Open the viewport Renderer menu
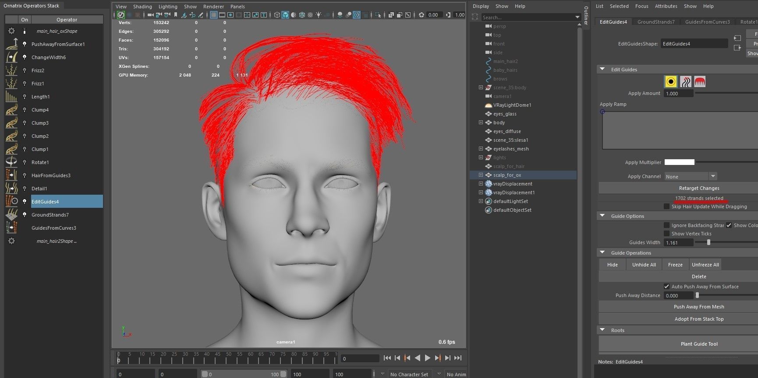758x378 pixels. (213, 7)
